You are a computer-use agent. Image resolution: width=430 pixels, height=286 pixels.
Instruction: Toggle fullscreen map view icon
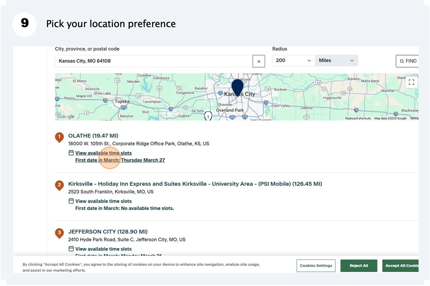(x=411, y=82)
